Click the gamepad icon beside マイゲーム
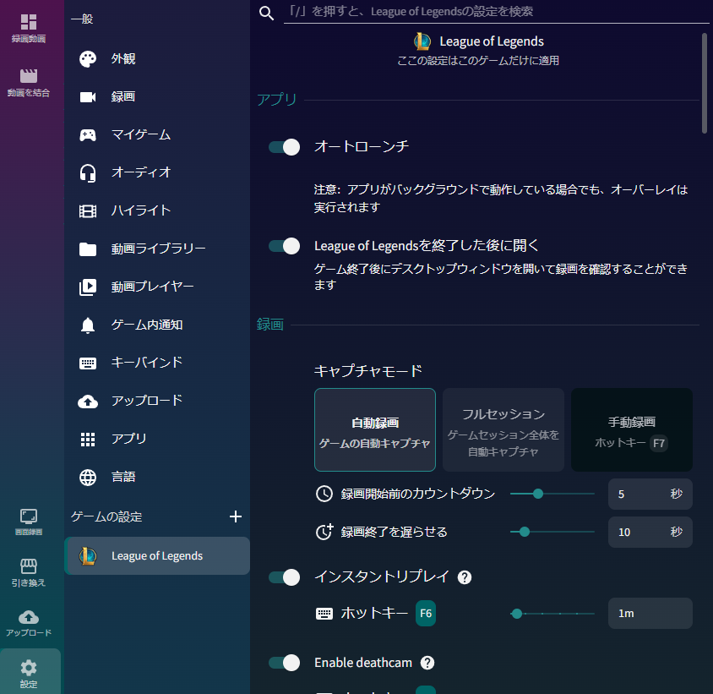 pyautogui.click(x=88, y=134)
